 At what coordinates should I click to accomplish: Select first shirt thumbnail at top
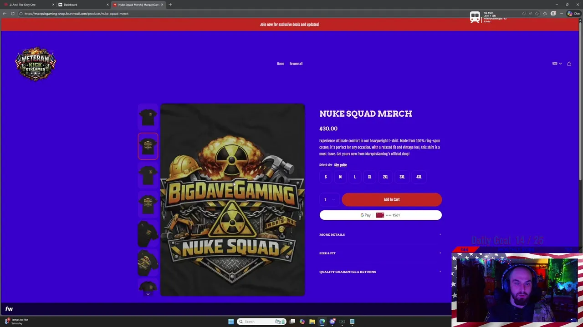tap(148, 117)
